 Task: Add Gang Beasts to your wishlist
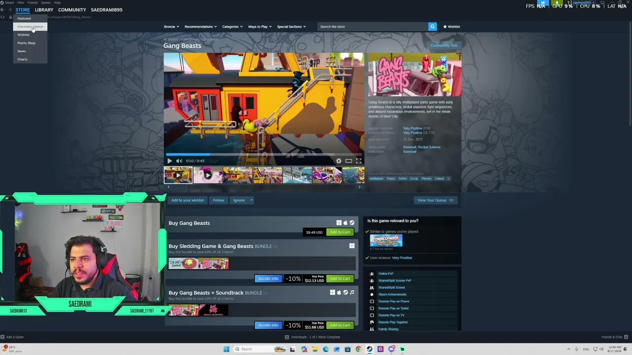tap(187, 200)
